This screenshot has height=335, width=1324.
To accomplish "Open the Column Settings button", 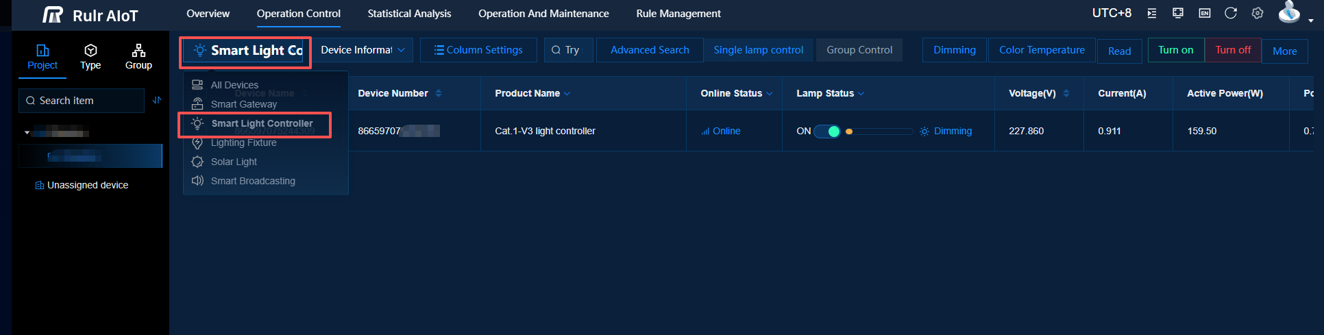I will (x=478, y=50).
